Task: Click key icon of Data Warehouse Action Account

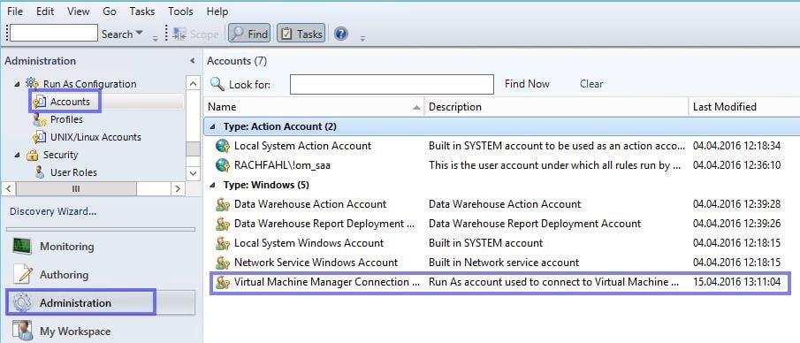Action: (223, 204)
